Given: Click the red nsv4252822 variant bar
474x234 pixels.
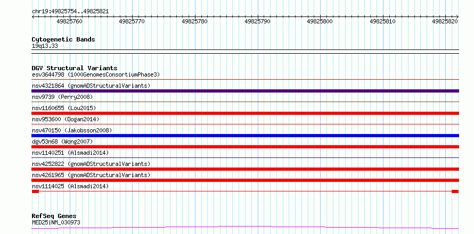Looking at the screenshot, I should (x=245, y=169).
